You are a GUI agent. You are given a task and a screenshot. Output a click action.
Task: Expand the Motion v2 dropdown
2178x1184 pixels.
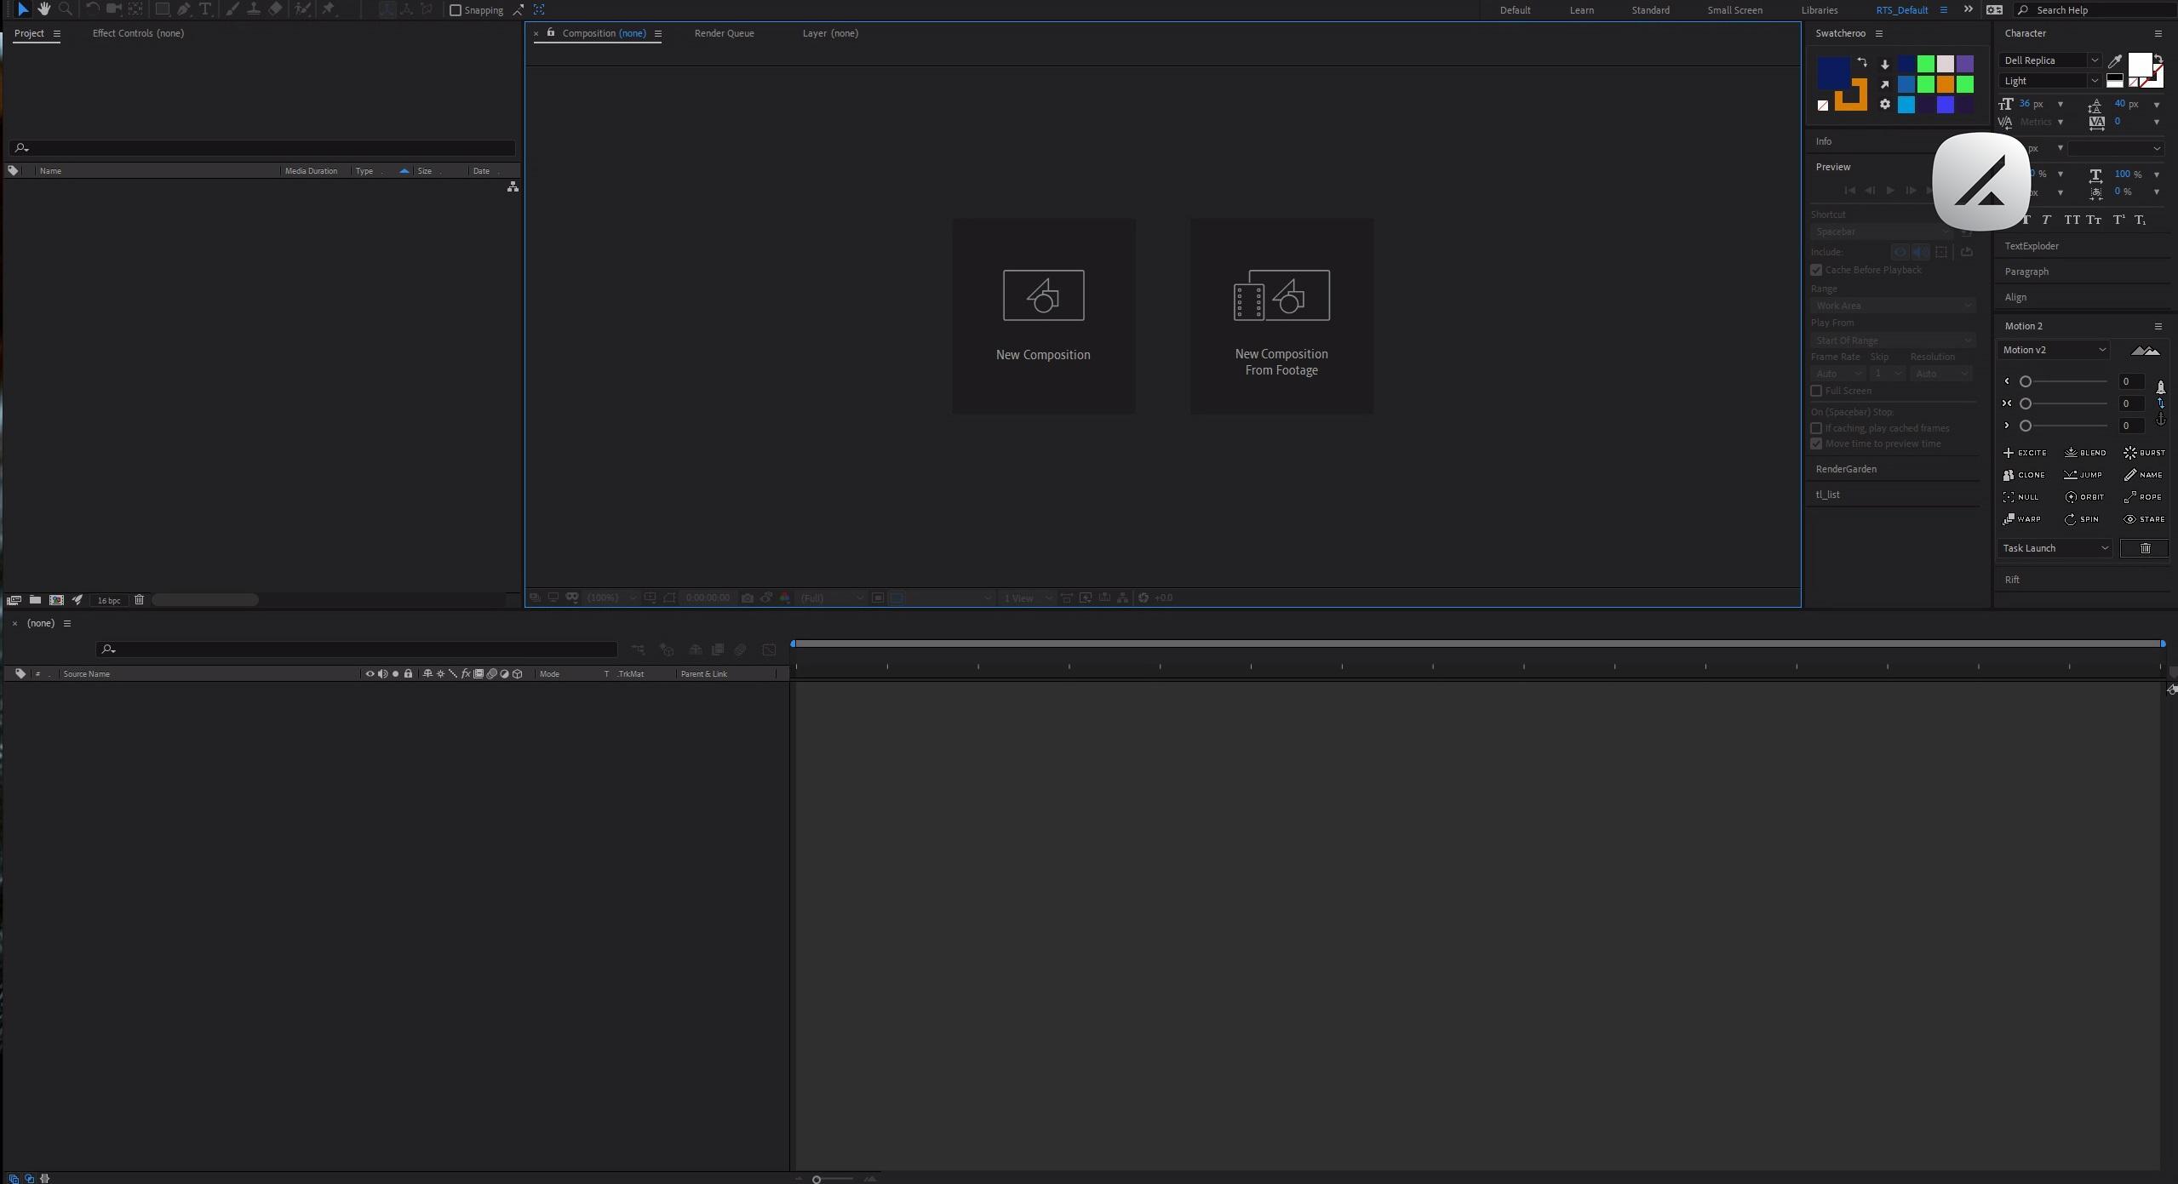pyautogui.click(x=2054, y=350)
